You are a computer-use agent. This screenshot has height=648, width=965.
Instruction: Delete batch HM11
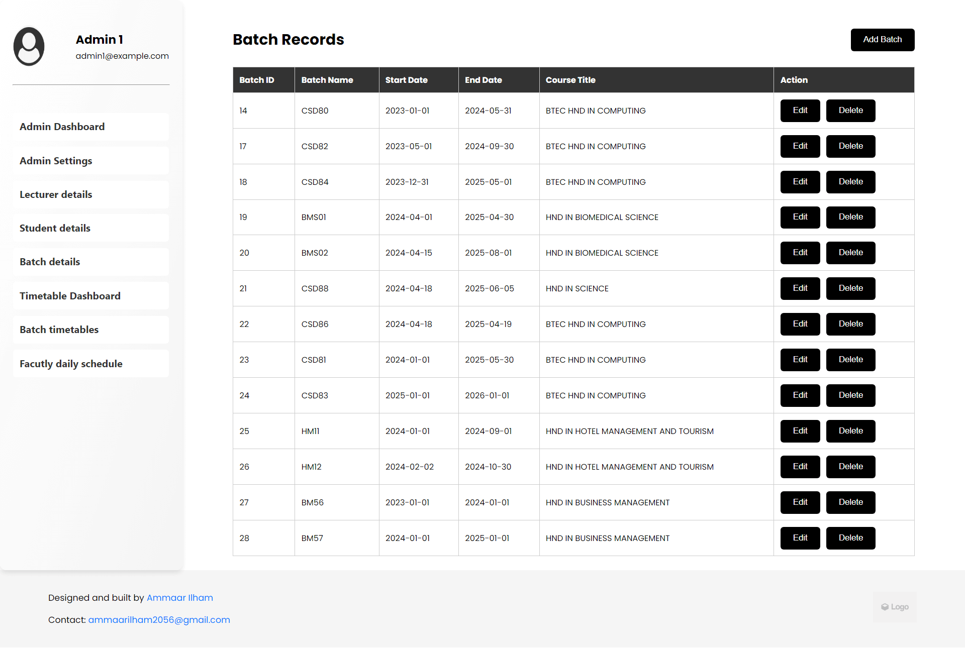coord(851,431)
